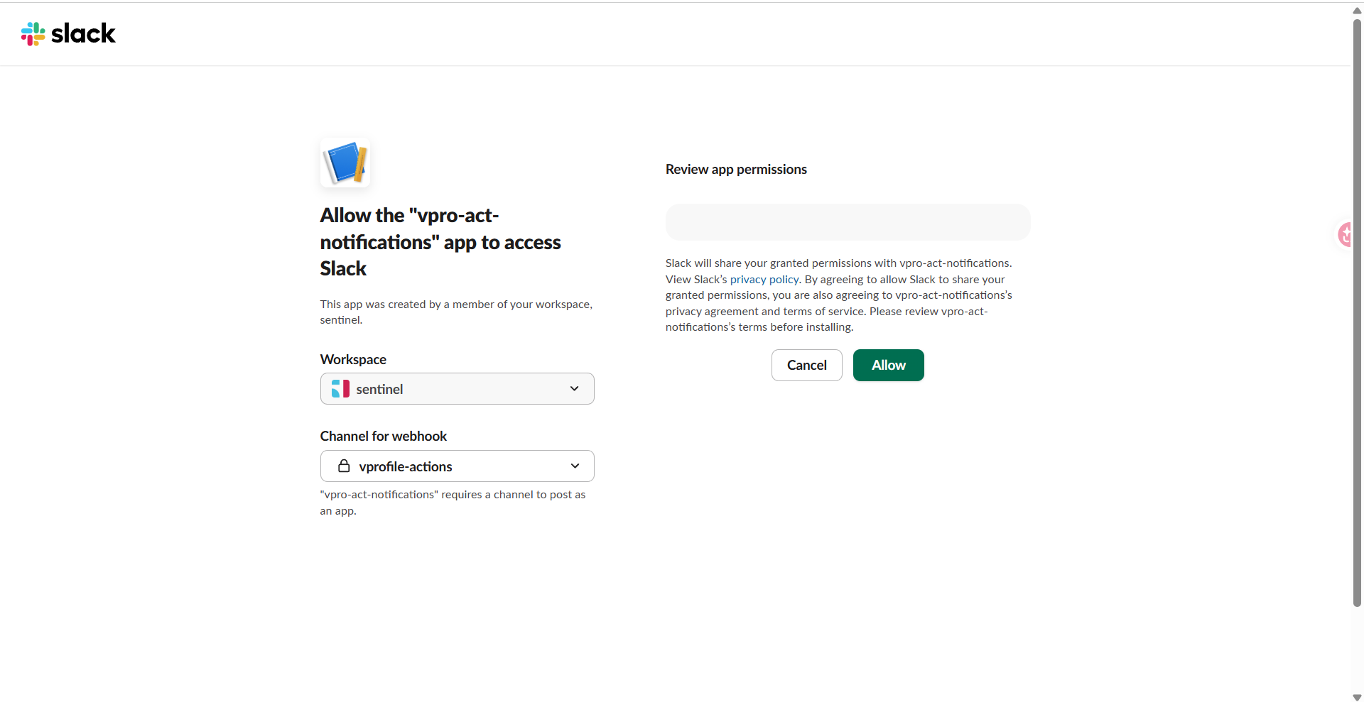This screenshot has width=1364, height=702.
Task: Click the vpro-act-notifications app icon
Action: tap(345, 163)
